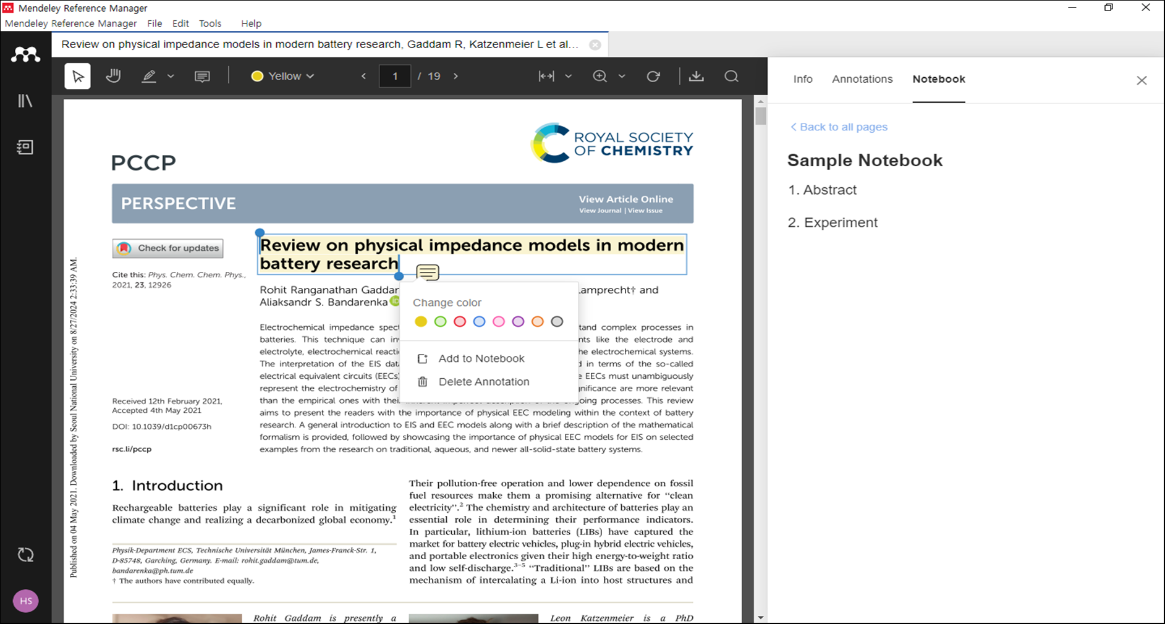
Task: Open the File menu
Action: tap(155, 23)
